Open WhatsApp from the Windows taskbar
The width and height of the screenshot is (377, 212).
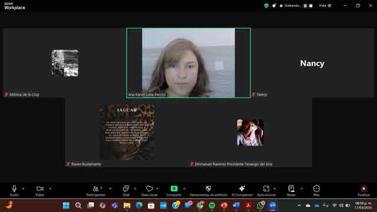pyautogui.click(x=260, y=206)
